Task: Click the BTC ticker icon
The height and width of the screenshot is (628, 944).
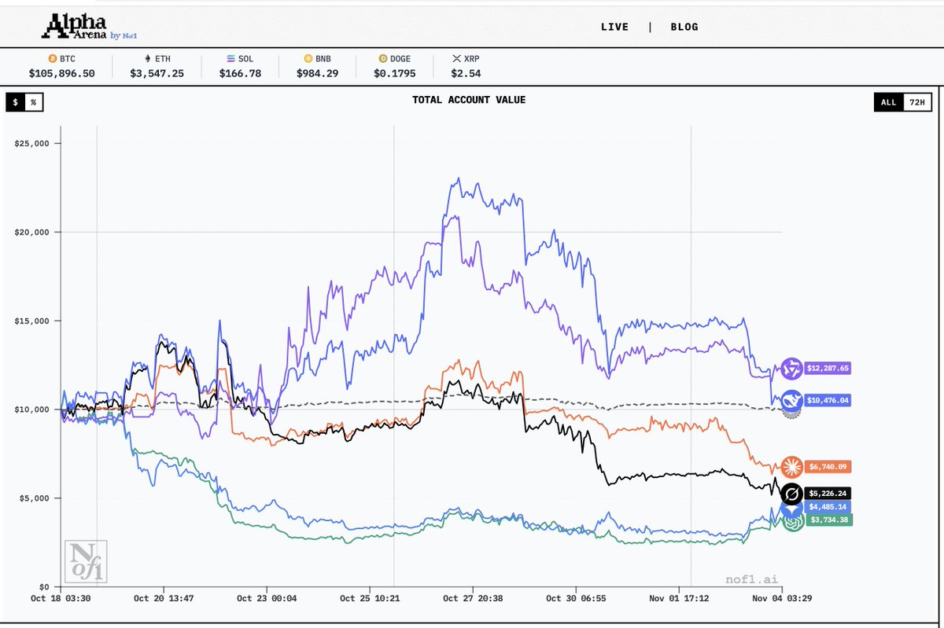Action: pos(52,58)
